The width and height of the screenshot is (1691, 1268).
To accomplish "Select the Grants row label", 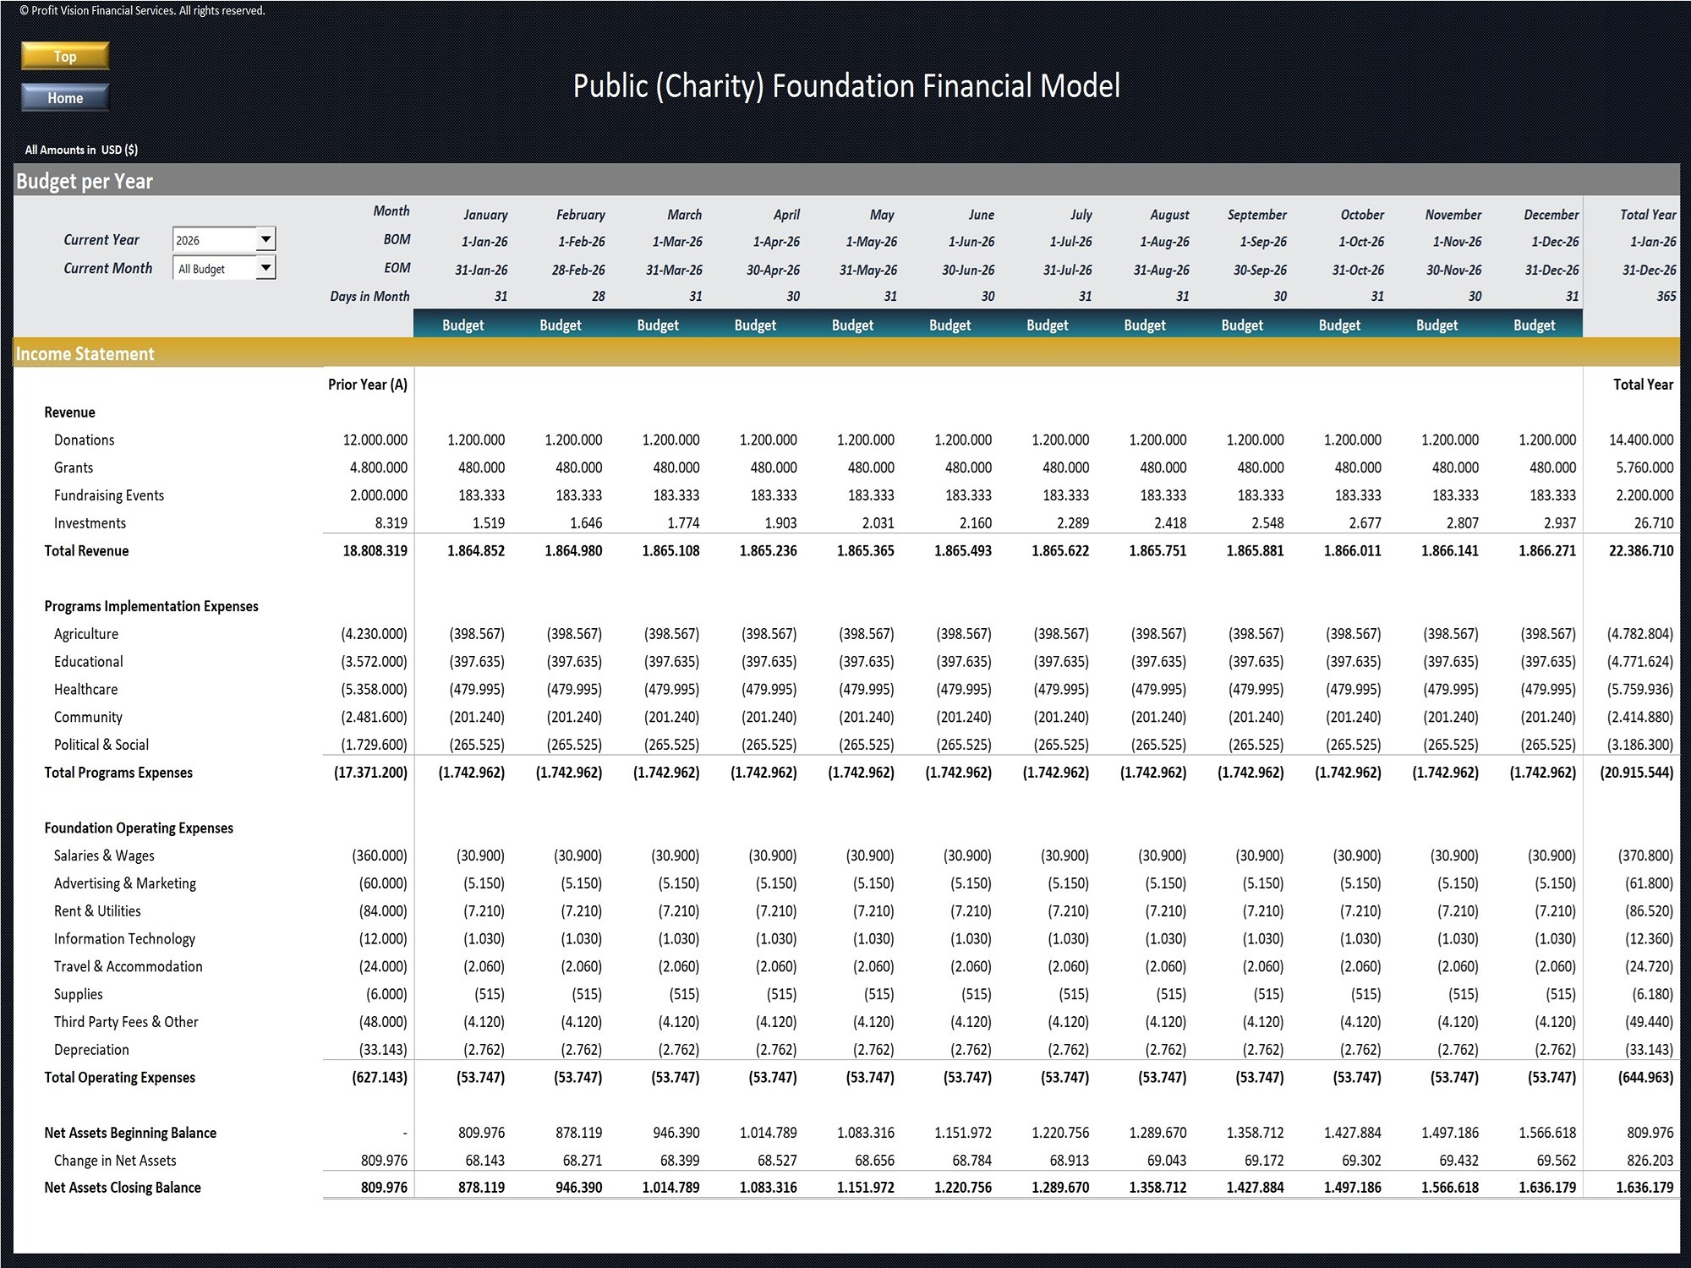I will [x=74, y=467].
